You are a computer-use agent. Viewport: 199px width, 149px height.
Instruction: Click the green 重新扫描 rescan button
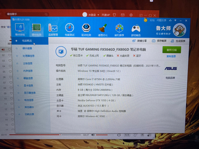(172, 50)
